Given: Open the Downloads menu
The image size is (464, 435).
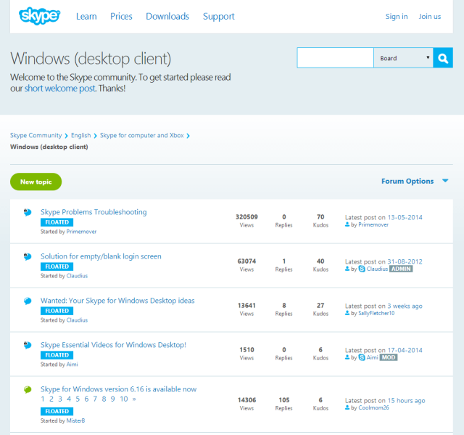Looking at the screenshot, I should point(167,16).
